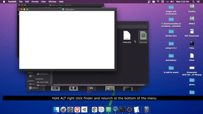Select the jasnewbess folder on desktop
The height and width of the screenshot is (114, 203).
(x=171, y=57)
